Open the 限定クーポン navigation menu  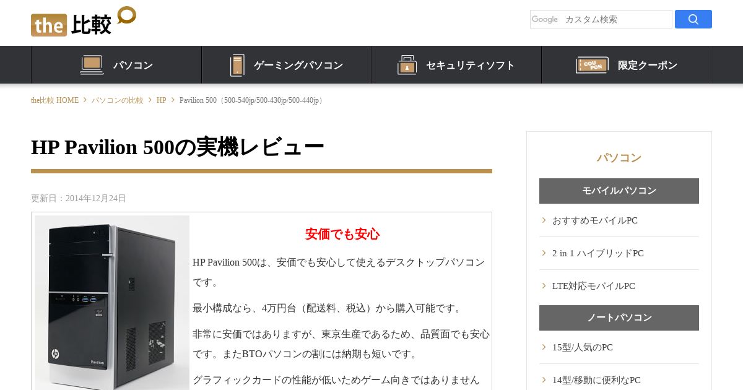[626, 64]
